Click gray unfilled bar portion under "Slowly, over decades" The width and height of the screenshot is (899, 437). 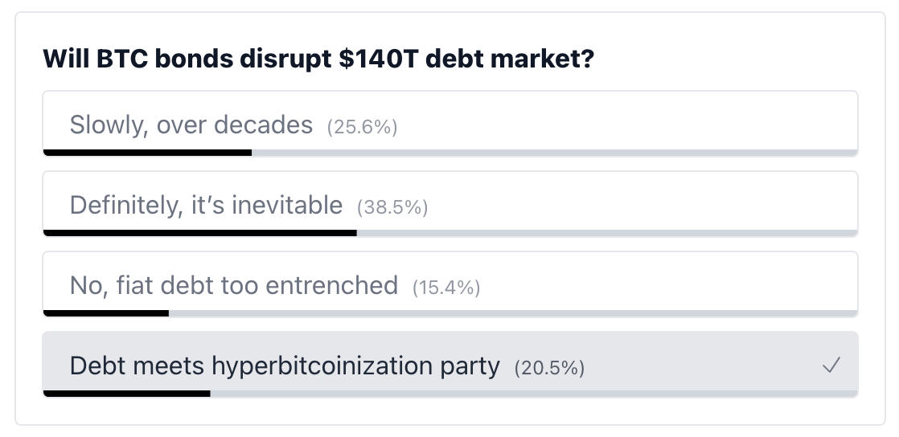click(x=555, y=152)
